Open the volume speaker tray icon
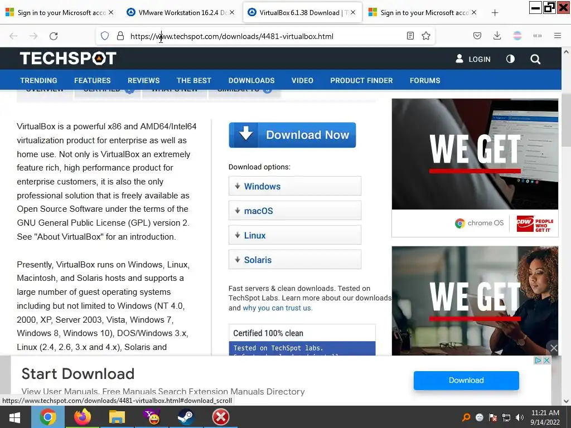The image size is (571, 428). [x=520, y=417]
